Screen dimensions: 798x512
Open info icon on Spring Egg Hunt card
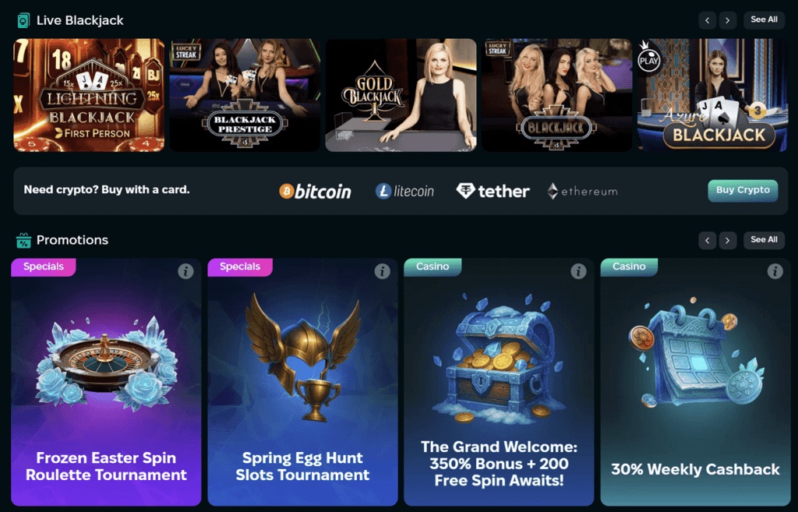pos(382,271)
